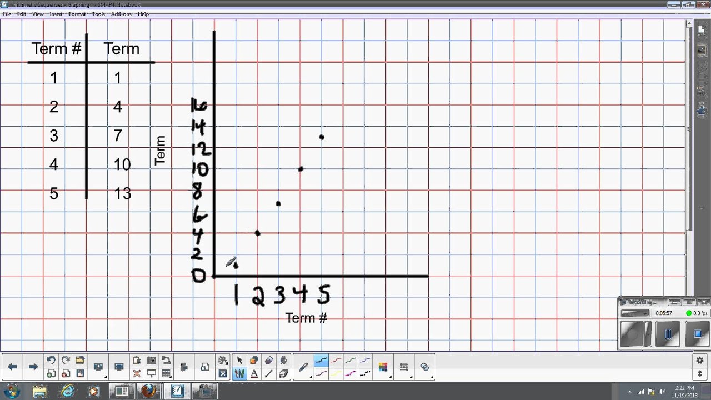711x400 pixels.
Task: Open Internet Explorer from taskbar
Action: [68, 391]
